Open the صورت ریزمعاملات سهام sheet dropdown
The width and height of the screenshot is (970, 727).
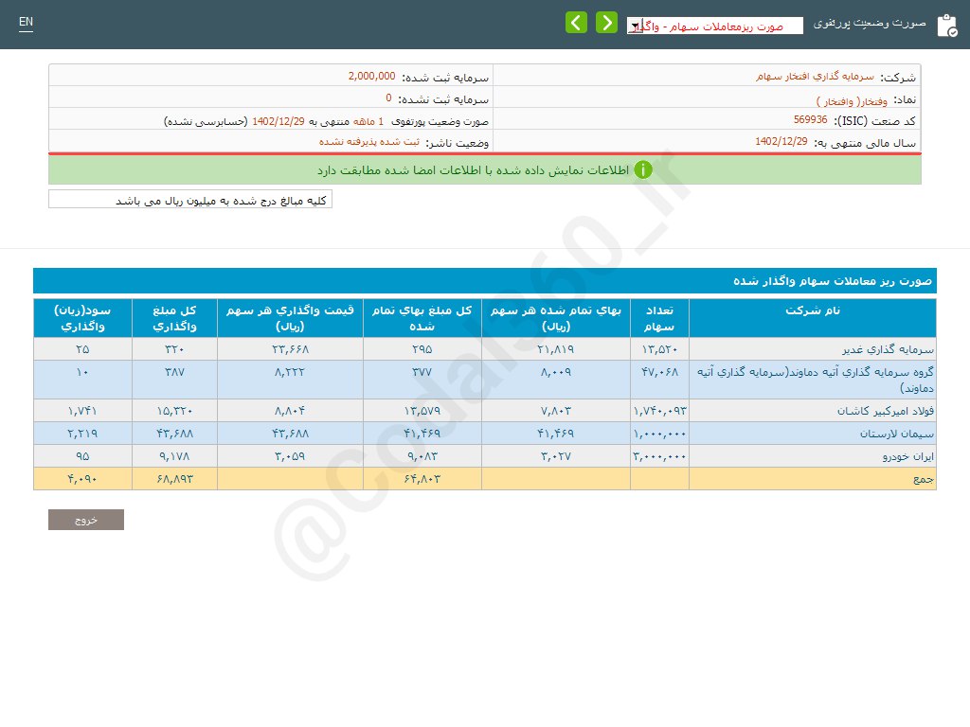click(714, 26)
